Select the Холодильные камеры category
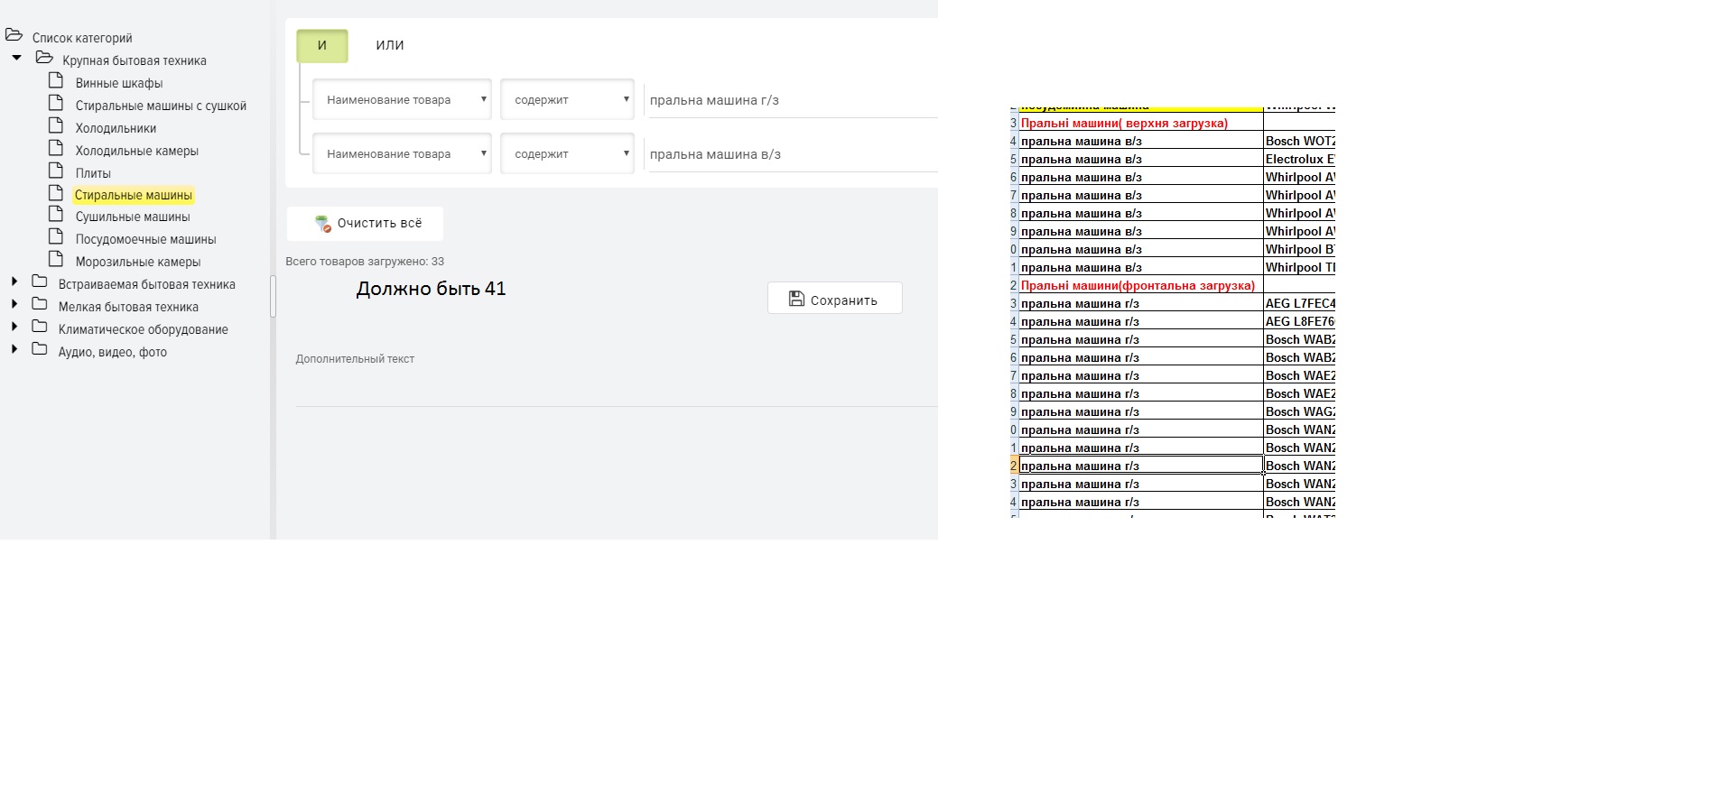The image size is (1728, 794). [x=137, y=151]
